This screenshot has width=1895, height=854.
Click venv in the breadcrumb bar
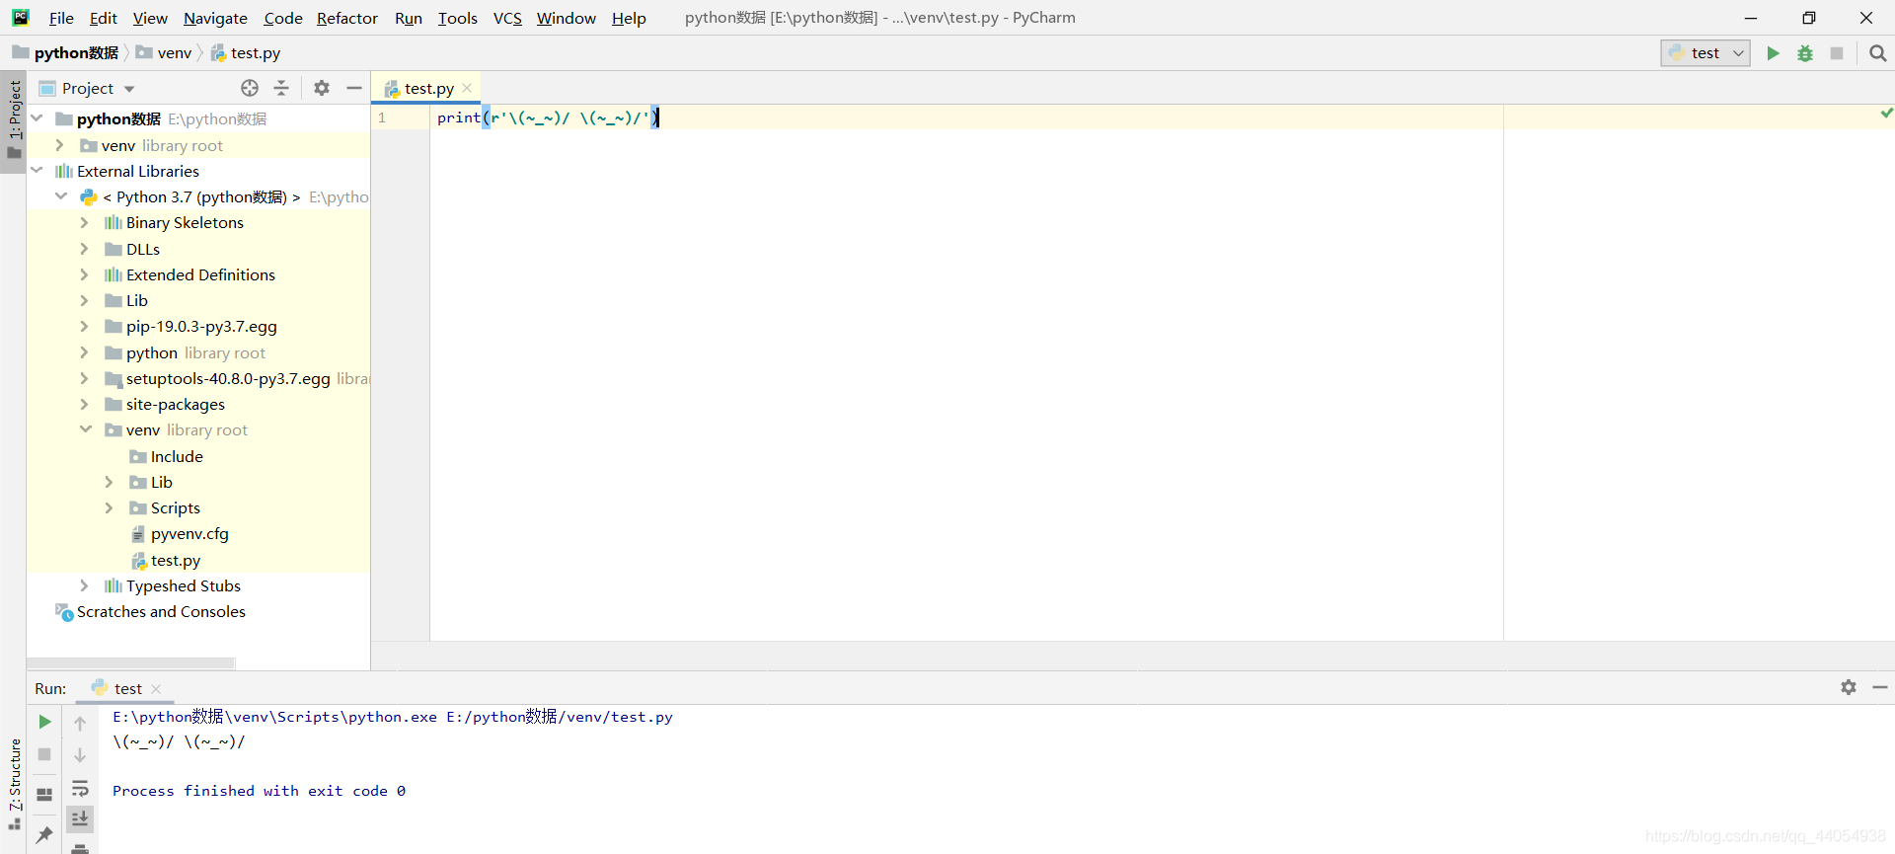(x=164, y=53)
